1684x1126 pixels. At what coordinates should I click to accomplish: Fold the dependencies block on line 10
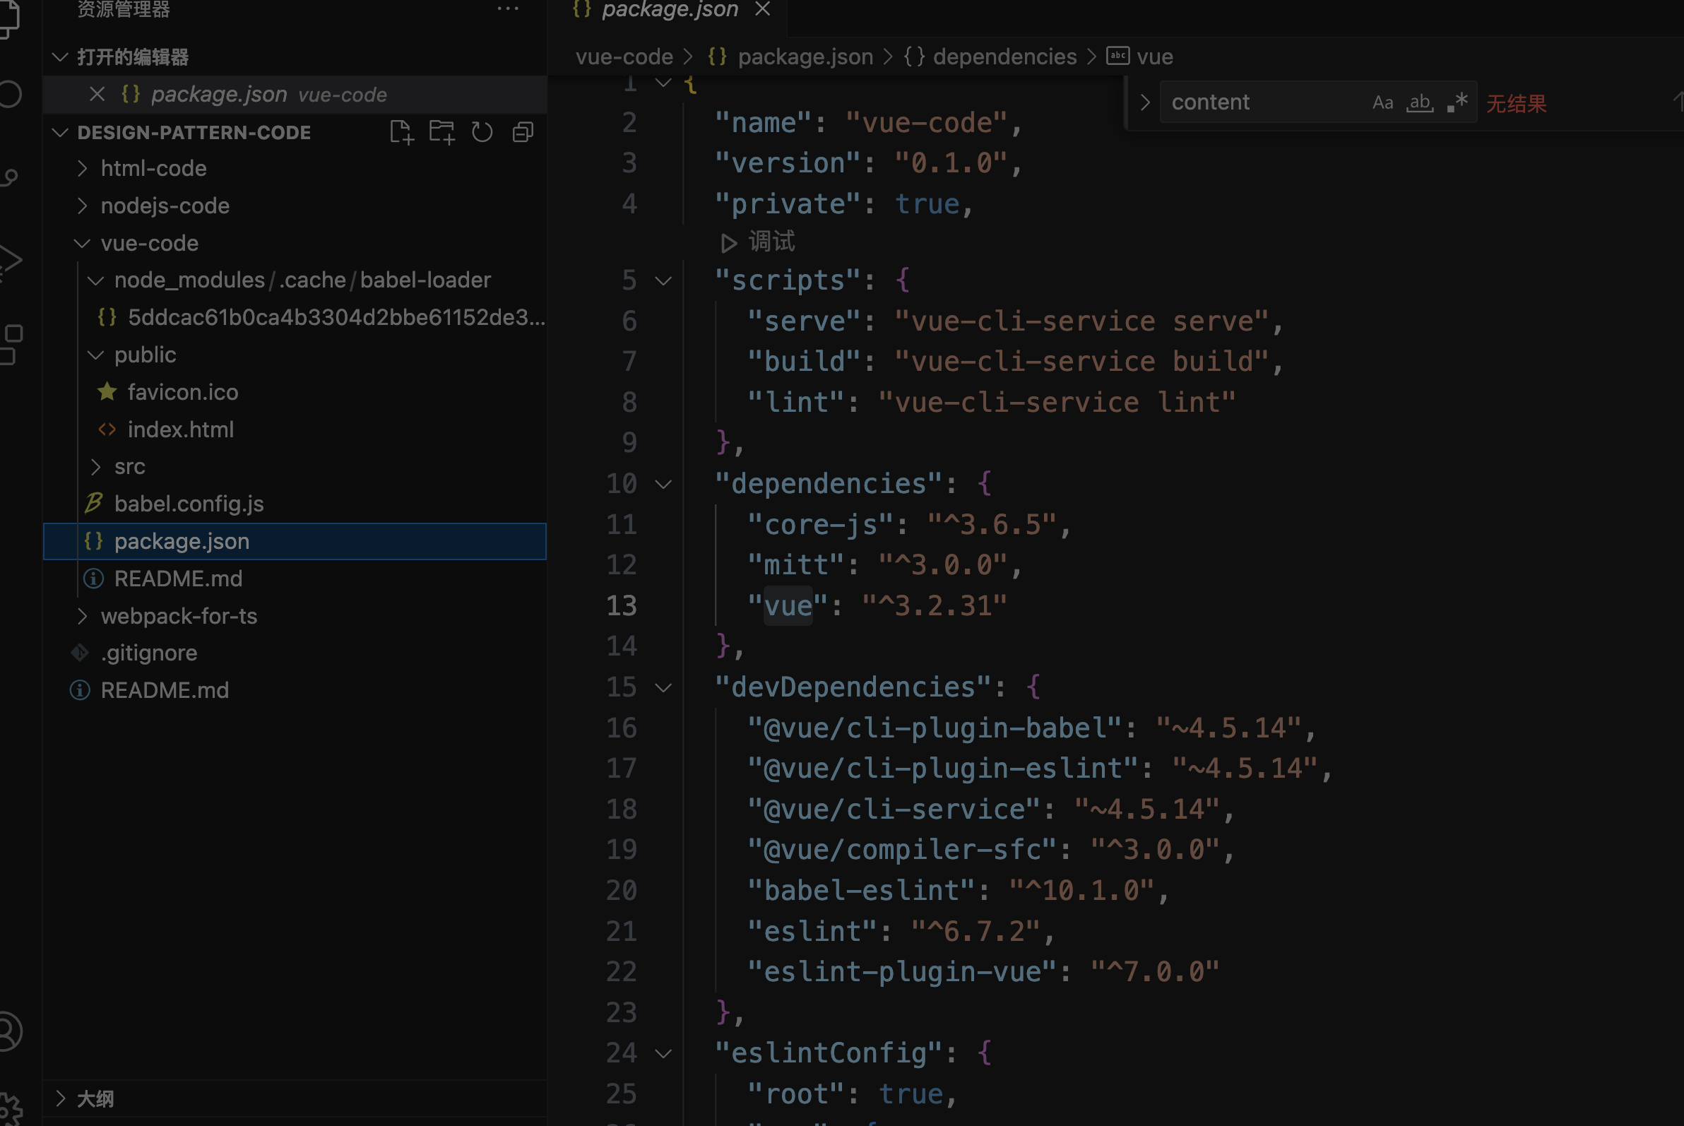click(663, 484)
